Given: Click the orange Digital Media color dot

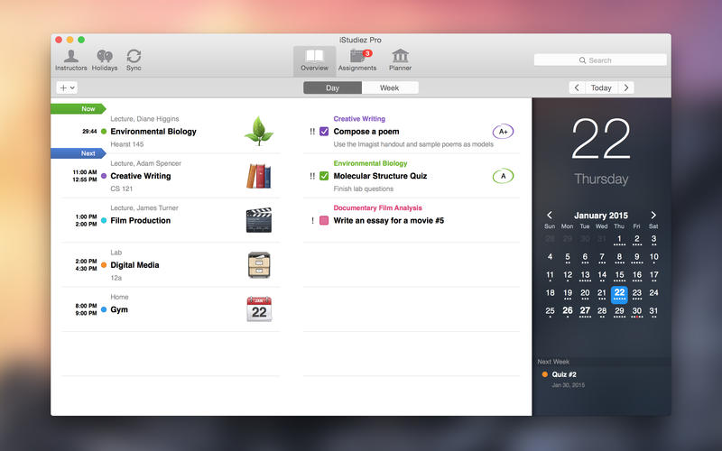Looking at the screenshot, I should pos(104,265).
